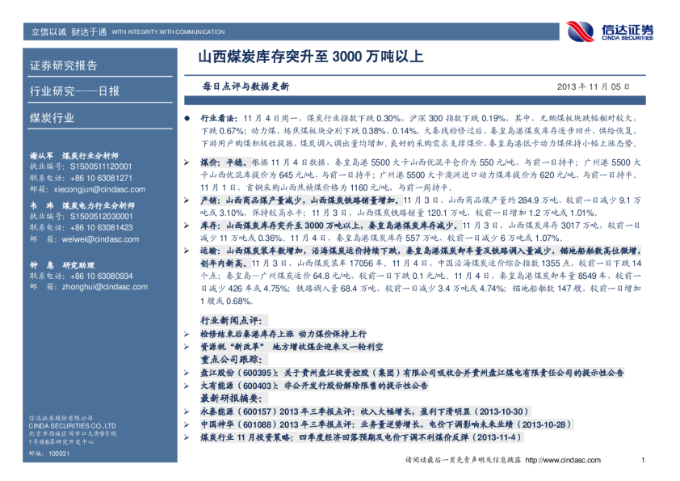Click the date 2013年11月05日
Viewport: 680px width, 481px height.
tap(594, 86)
